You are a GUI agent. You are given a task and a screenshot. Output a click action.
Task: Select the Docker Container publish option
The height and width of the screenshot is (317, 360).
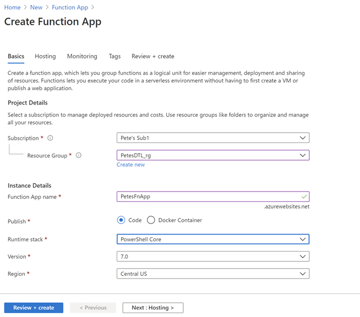pyautogui.click(x=151, y=220)
